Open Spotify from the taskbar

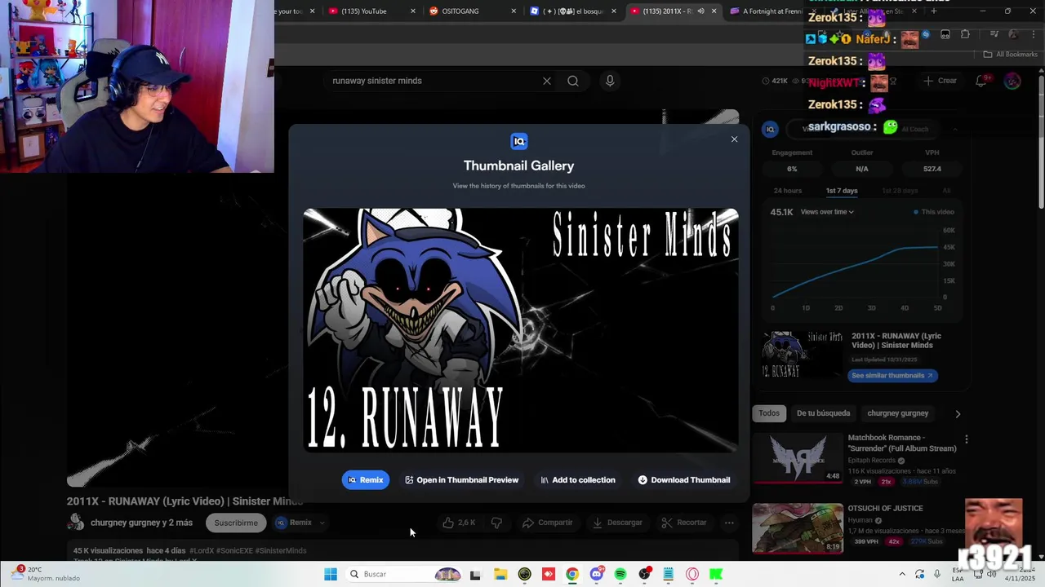coord(620,574)
